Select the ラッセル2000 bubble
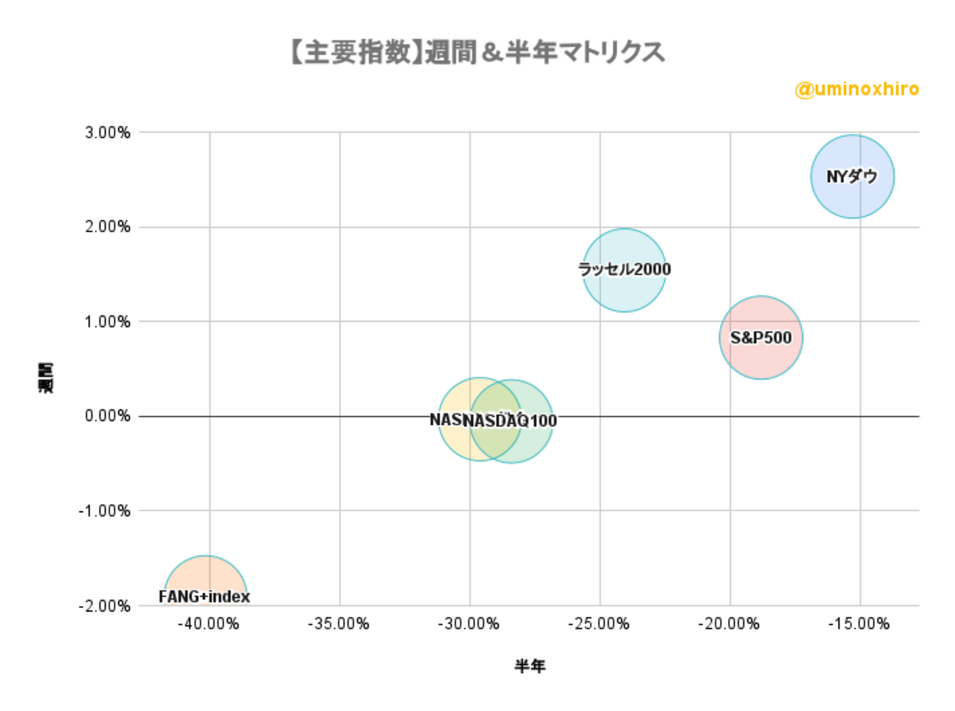Image resolution: width=955 pixels, height=711 pixels. coord(624,270)
